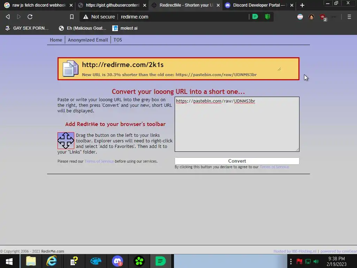The height and width of the screenshot is (268, 357).
Task: Open File Explorer from the taskbar
Action: 31,261
